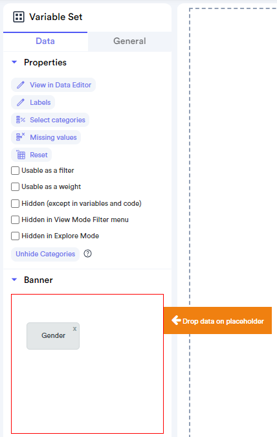Viewport: 277px width, 437px height.
Task: Collapse the Banner section
Action: [x=14, y=280]
